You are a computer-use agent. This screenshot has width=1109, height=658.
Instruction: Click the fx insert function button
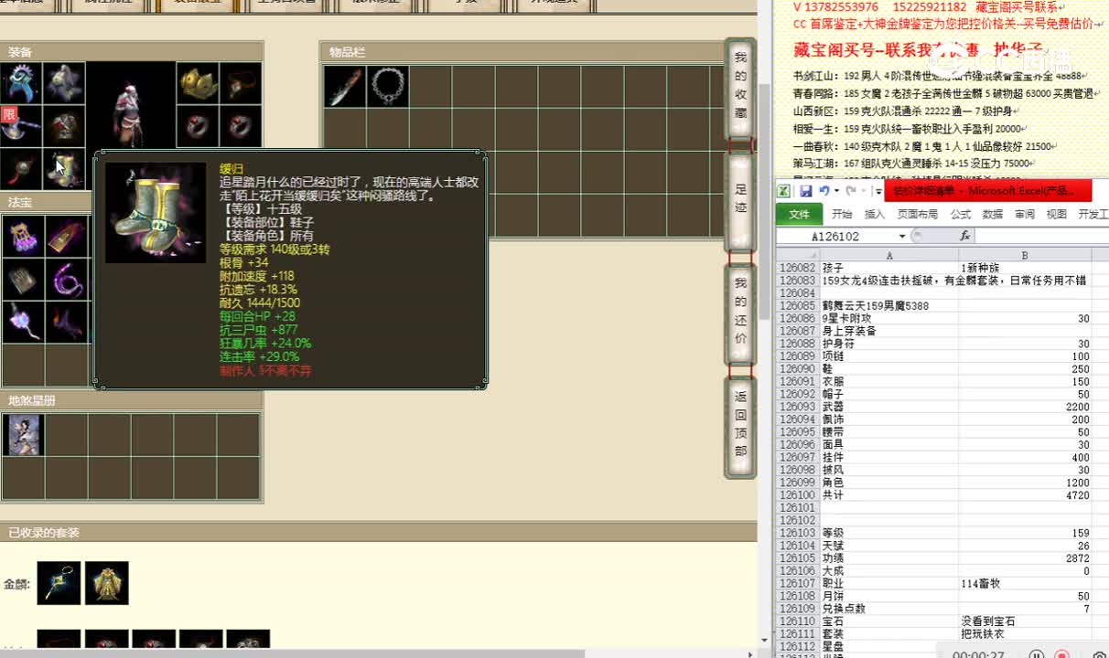(x=964, y=236)
